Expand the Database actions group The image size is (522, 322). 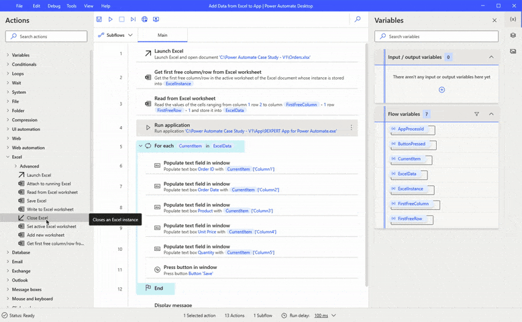pos(7,252)
